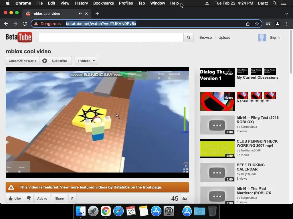This screenshot has width=293, height=219.
Task: Open the History menu
Action: (81, 3)
